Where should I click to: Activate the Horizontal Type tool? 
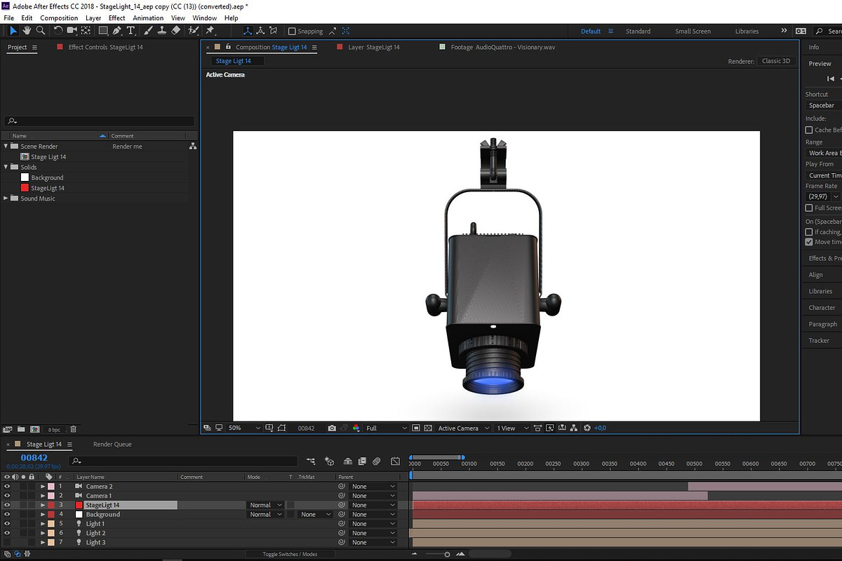tap(131, 31)
